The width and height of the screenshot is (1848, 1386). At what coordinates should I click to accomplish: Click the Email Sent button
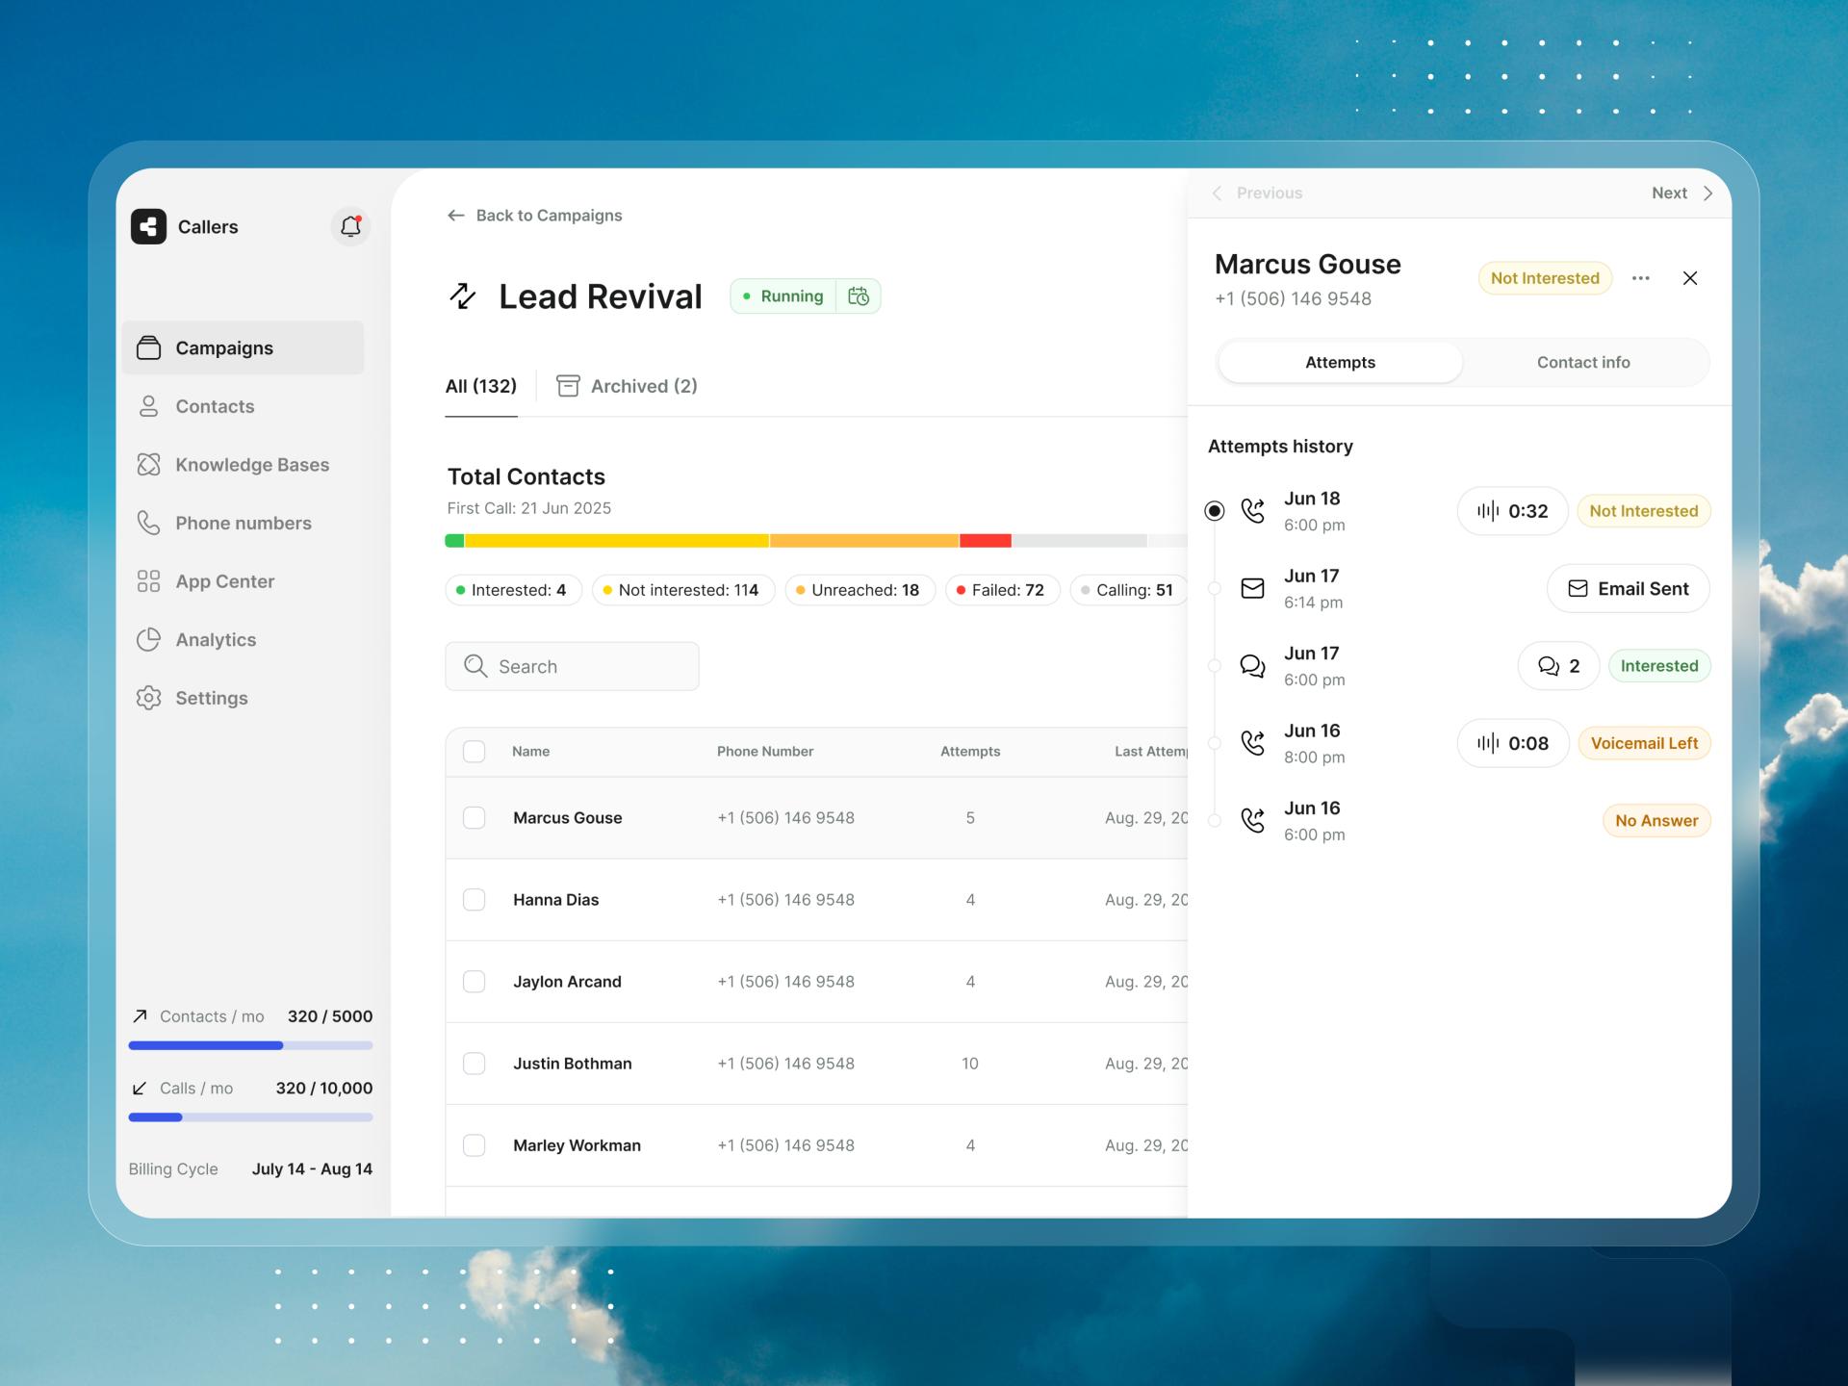click(x=1628, y=589)
